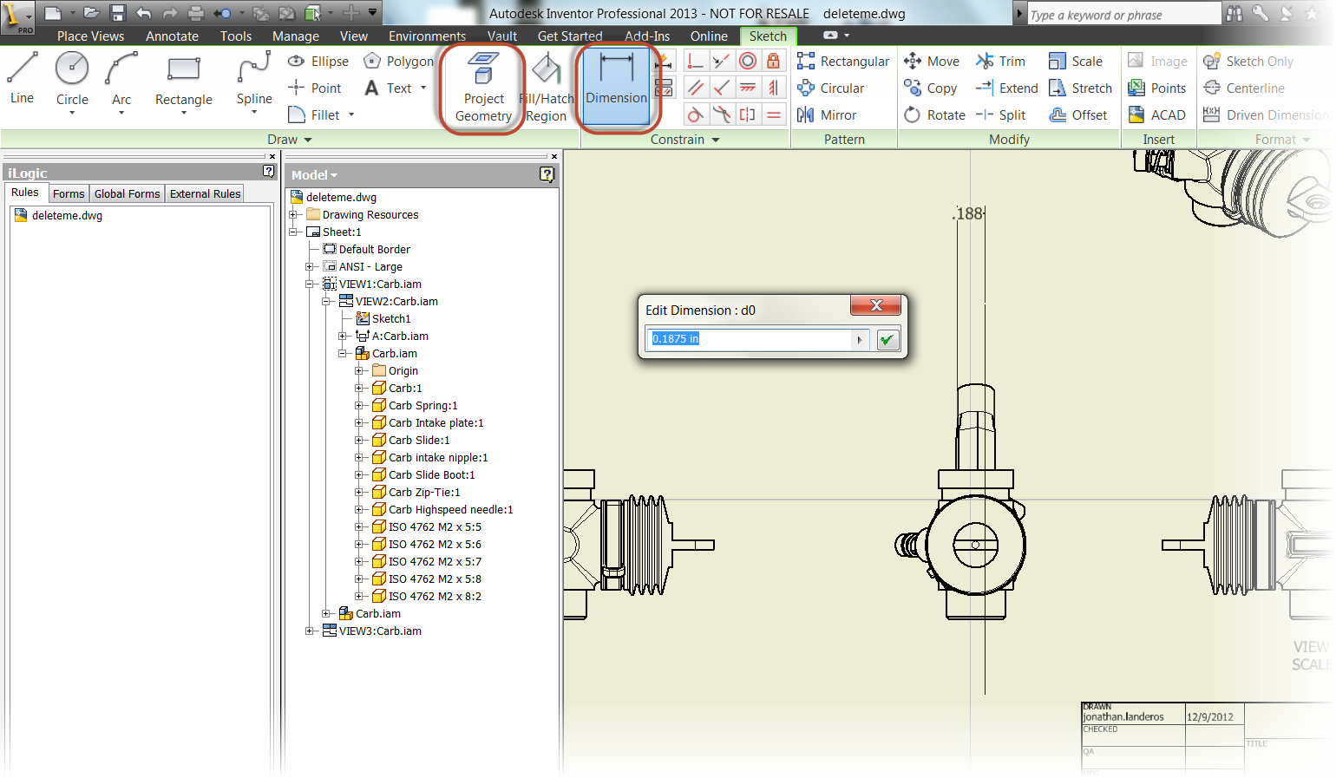Click the Project Geometry tool
The width and height of the screenshot is (1336, 778).
point(483,88)
